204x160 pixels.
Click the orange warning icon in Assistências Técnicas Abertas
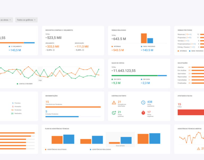click(x=198, y=149)
